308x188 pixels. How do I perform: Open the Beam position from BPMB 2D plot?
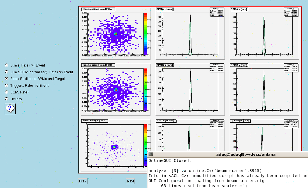click(x=116, y=89)
